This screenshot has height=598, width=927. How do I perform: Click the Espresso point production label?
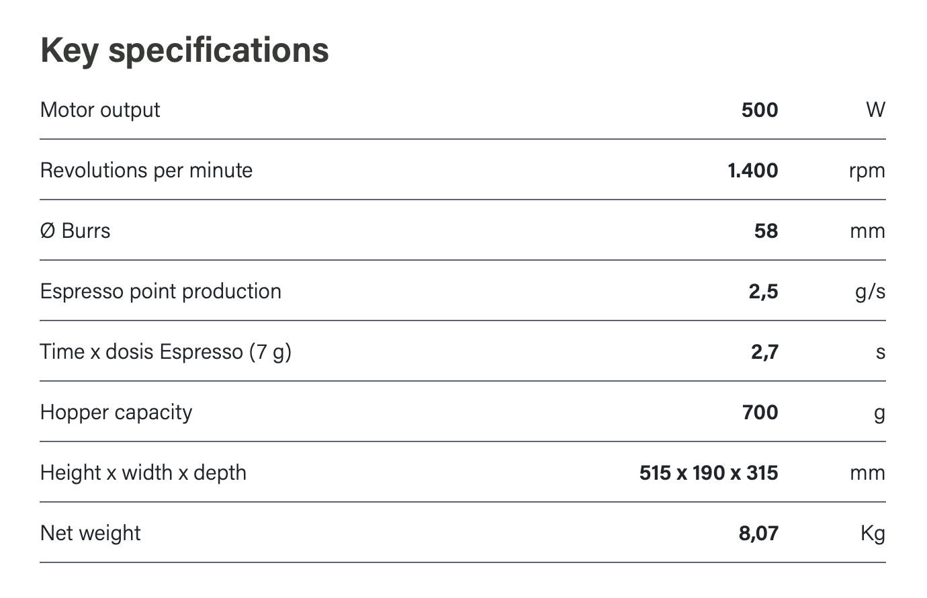coord(161,291)
